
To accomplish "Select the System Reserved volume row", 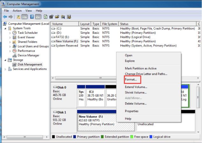I will click(126, 46).
